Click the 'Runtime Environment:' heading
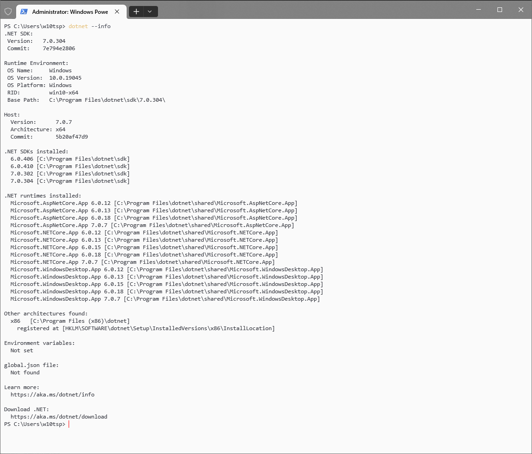The width and height of the screenshot is (532, 454). [36, 63]
